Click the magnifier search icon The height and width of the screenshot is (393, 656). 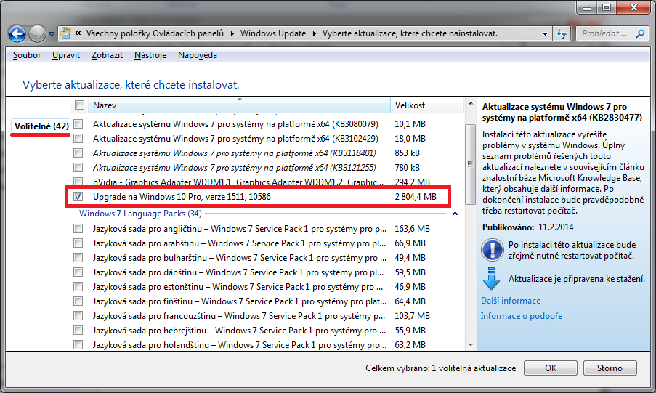[639, 33]
